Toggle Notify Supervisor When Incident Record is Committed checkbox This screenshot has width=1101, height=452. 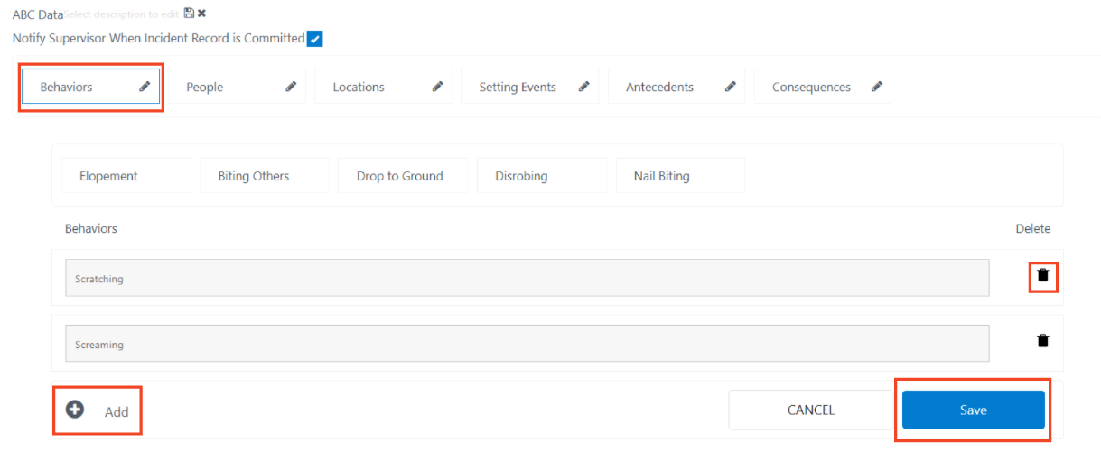click(314, 39)
